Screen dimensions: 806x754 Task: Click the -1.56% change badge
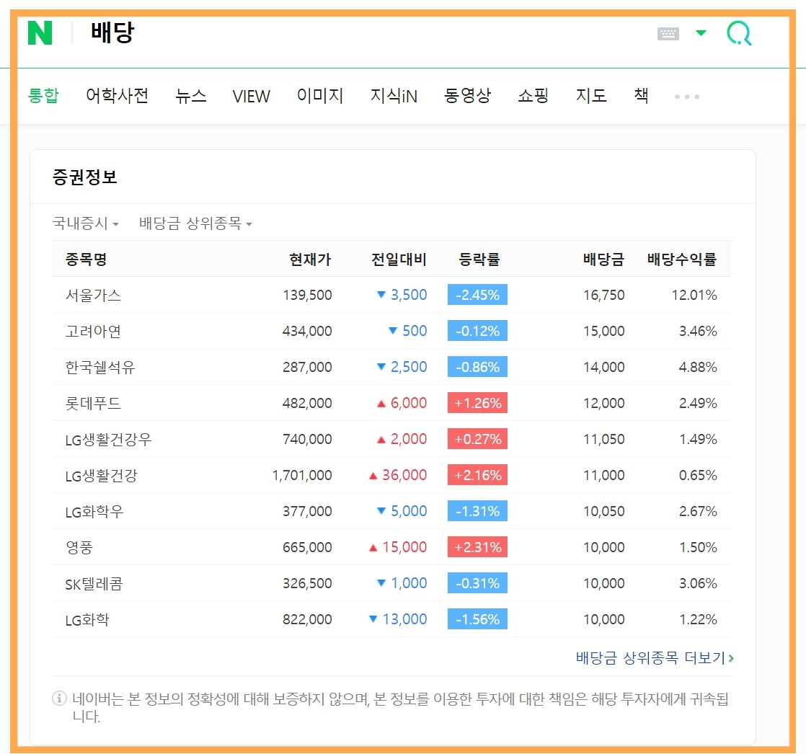tap(477, 618)
